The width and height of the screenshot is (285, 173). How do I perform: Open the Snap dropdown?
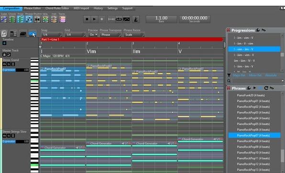[x=52, y=34]
